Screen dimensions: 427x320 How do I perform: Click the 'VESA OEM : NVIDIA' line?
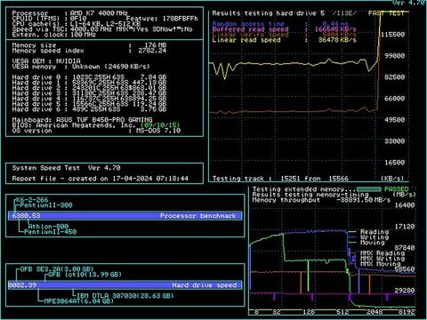point(46,61)
